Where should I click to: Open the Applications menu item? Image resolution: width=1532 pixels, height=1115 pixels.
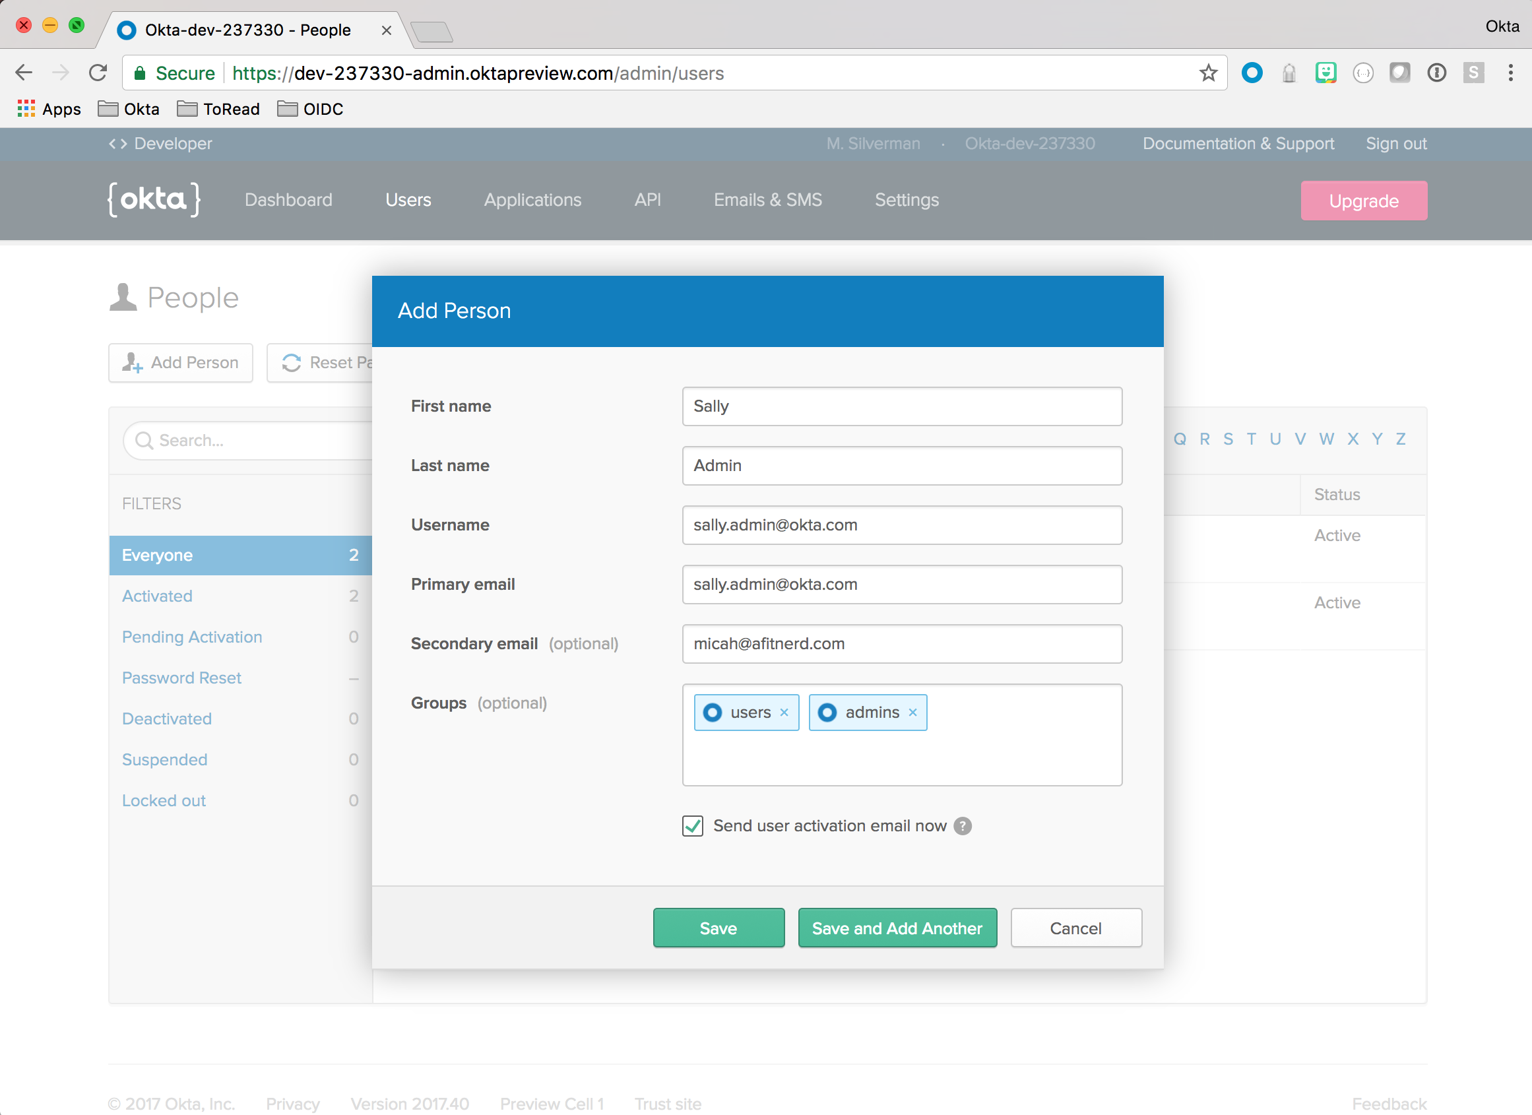(x=532, y=199)
